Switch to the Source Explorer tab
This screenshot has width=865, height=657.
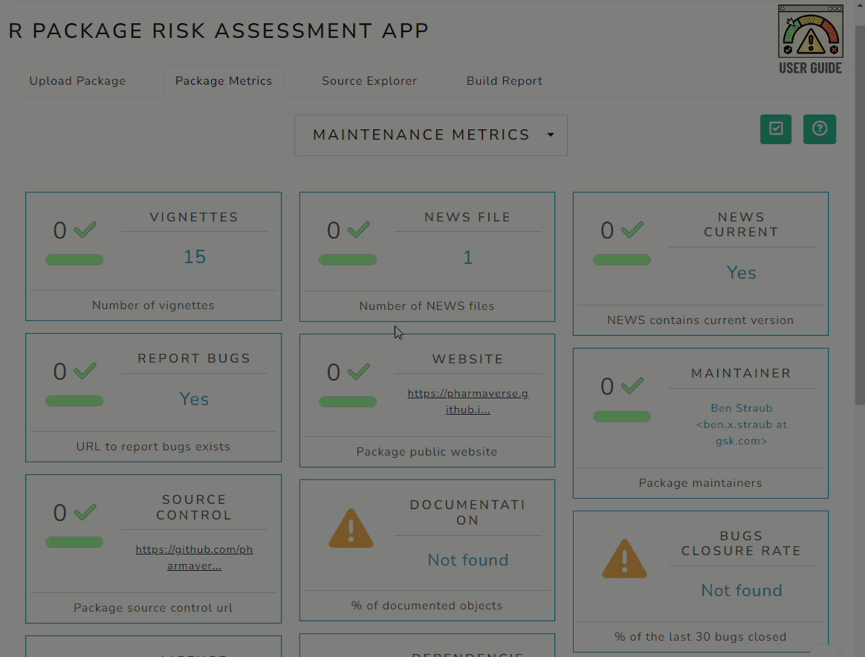click(x=369, y=81)
